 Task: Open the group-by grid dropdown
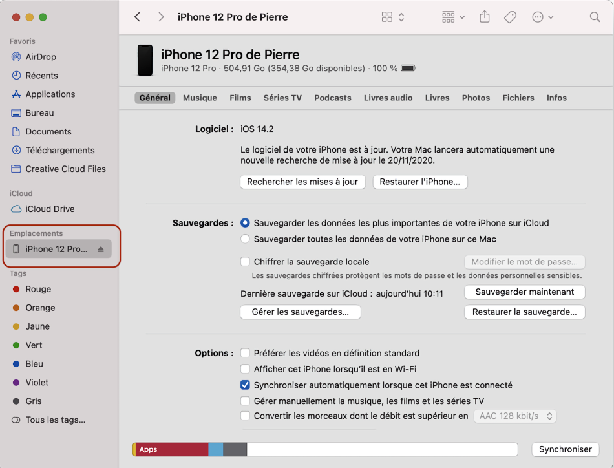pos(453,17)
